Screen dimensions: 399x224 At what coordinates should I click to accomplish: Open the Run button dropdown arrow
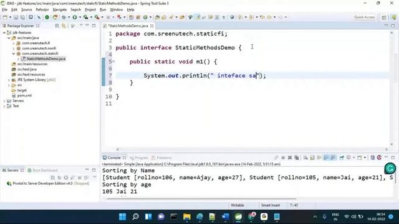(80, 17)
